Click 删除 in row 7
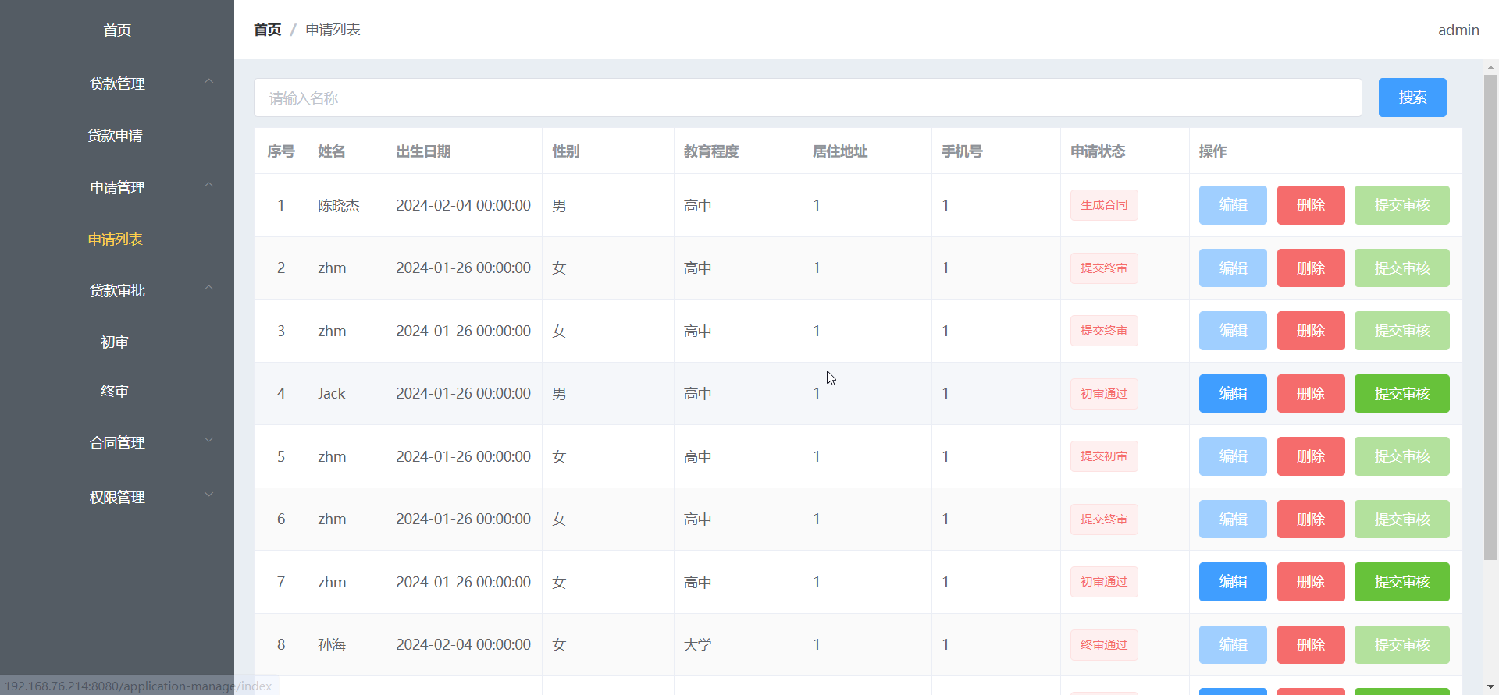 (x=1311, y=582)
